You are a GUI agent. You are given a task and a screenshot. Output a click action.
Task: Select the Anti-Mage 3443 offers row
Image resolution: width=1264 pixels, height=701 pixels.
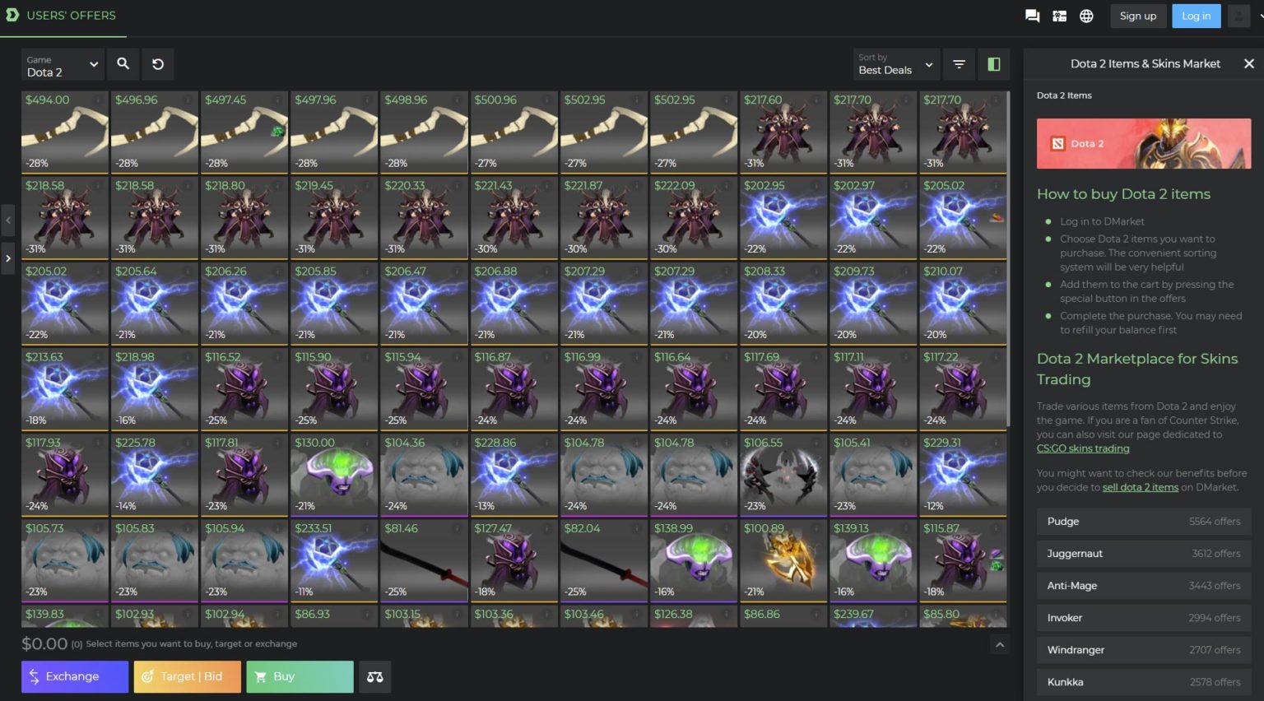tap(1144, 586)
